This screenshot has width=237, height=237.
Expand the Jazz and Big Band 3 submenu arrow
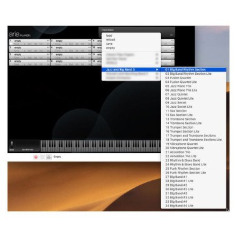point(157,69)
